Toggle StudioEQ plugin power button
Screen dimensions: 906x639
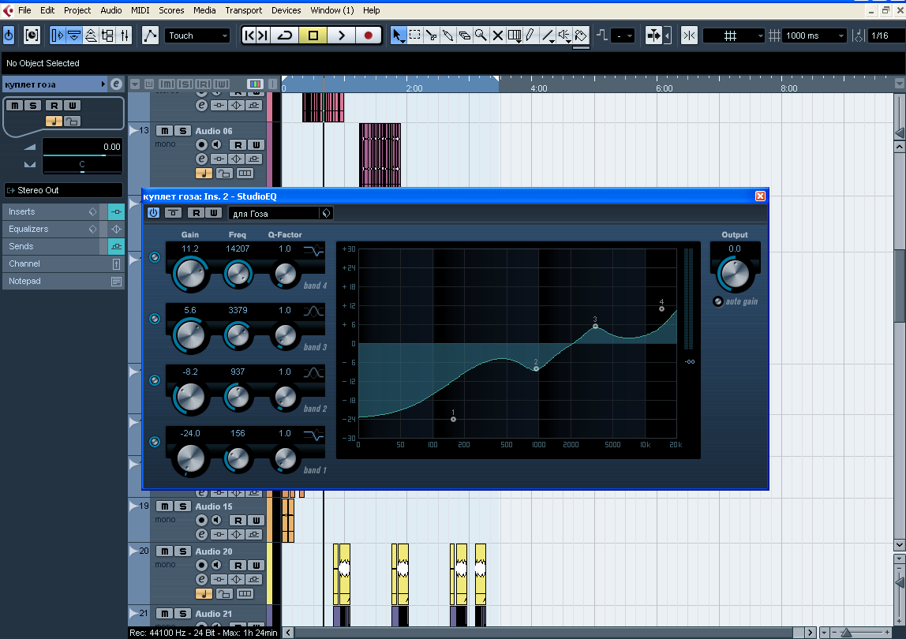point(153,213)
